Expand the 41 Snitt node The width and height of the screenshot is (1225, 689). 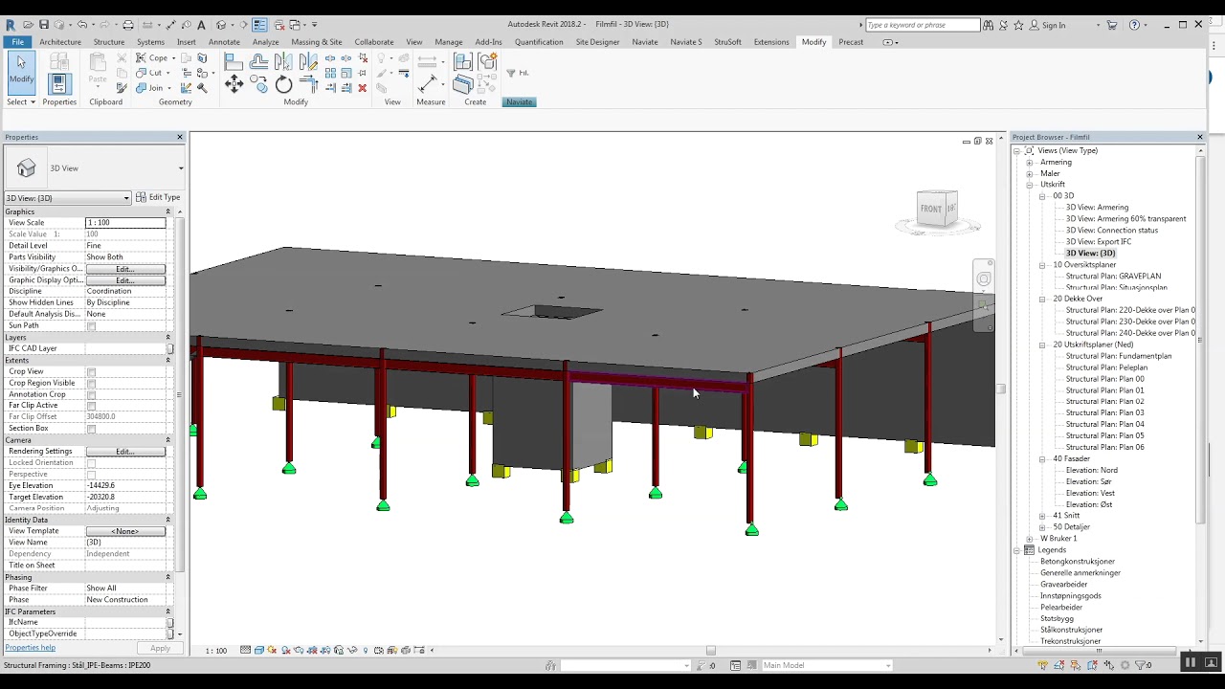(1042, 516)
